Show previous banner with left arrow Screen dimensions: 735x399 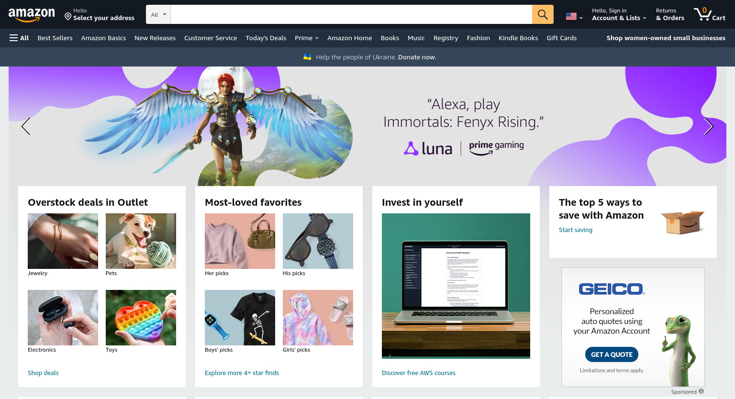26,126
